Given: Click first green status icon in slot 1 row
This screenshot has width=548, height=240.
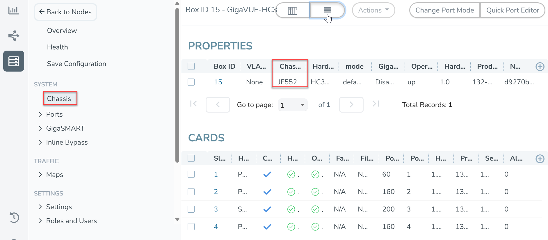Looking at the screenshot, I should point(291,174).
